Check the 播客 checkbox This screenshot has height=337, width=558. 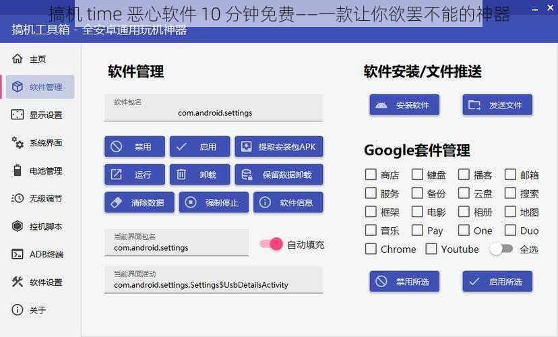point(464,175)
